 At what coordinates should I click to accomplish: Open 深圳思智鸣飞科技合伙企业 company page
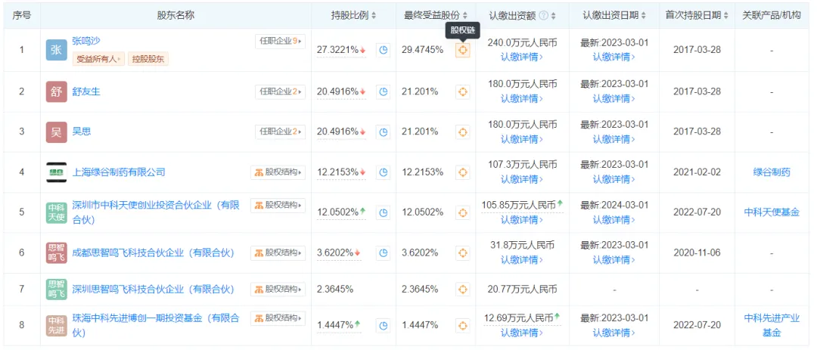click(153, 289)
